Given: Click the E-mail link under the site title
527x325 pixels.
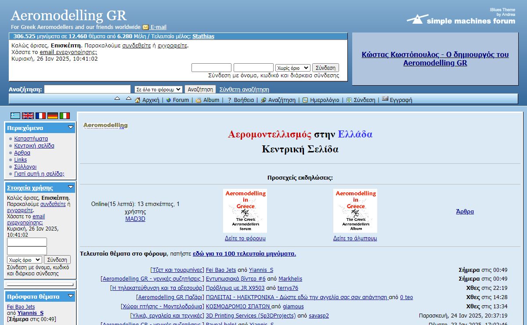Looking at the screenshot, I should click(x=159, y=27).
